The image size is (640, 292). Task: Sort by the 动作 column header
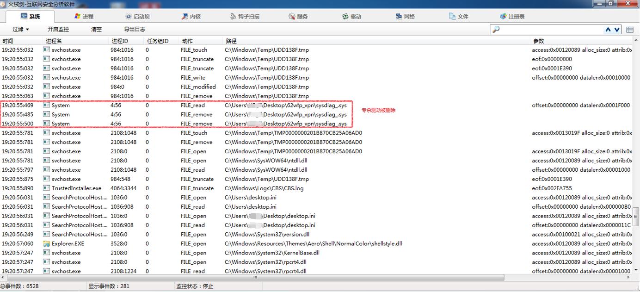[202, 41]
